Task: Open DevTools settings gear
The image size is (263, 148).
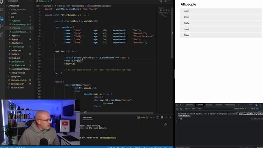Action: (256, 105)
